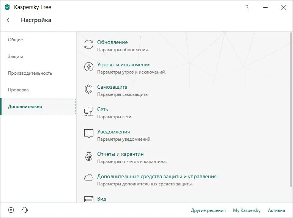Viewport: 293px width, 218px height.
Task: Open the My Kaspersky link
Action: point(247,210)
